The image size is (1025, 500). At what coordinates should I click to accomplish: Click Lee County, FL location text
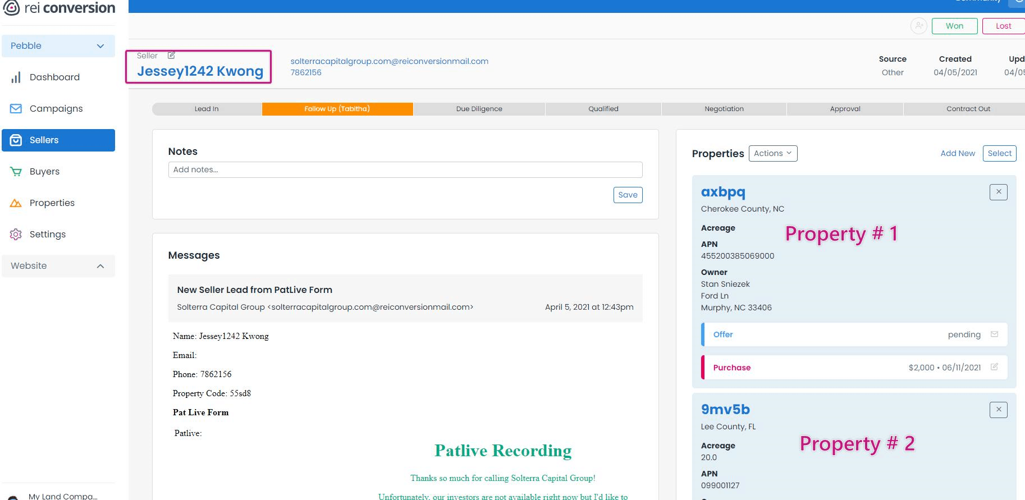pyautogui.click(x=729, y=426)
